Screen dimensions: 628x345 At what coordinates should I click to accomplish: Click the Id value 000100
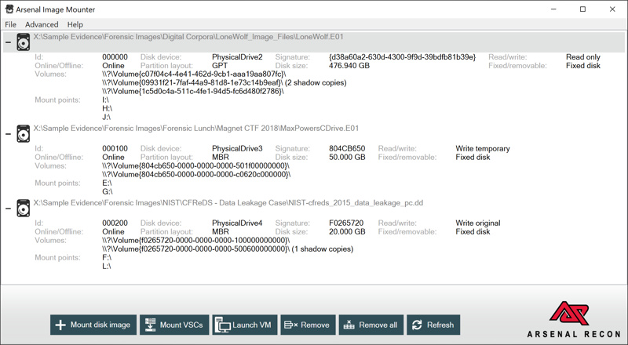click(115, 148)
